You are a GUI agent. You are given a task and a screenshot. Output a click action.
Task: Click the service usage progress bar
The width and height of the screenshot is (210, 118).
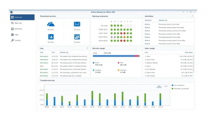(x=116, y=56)
